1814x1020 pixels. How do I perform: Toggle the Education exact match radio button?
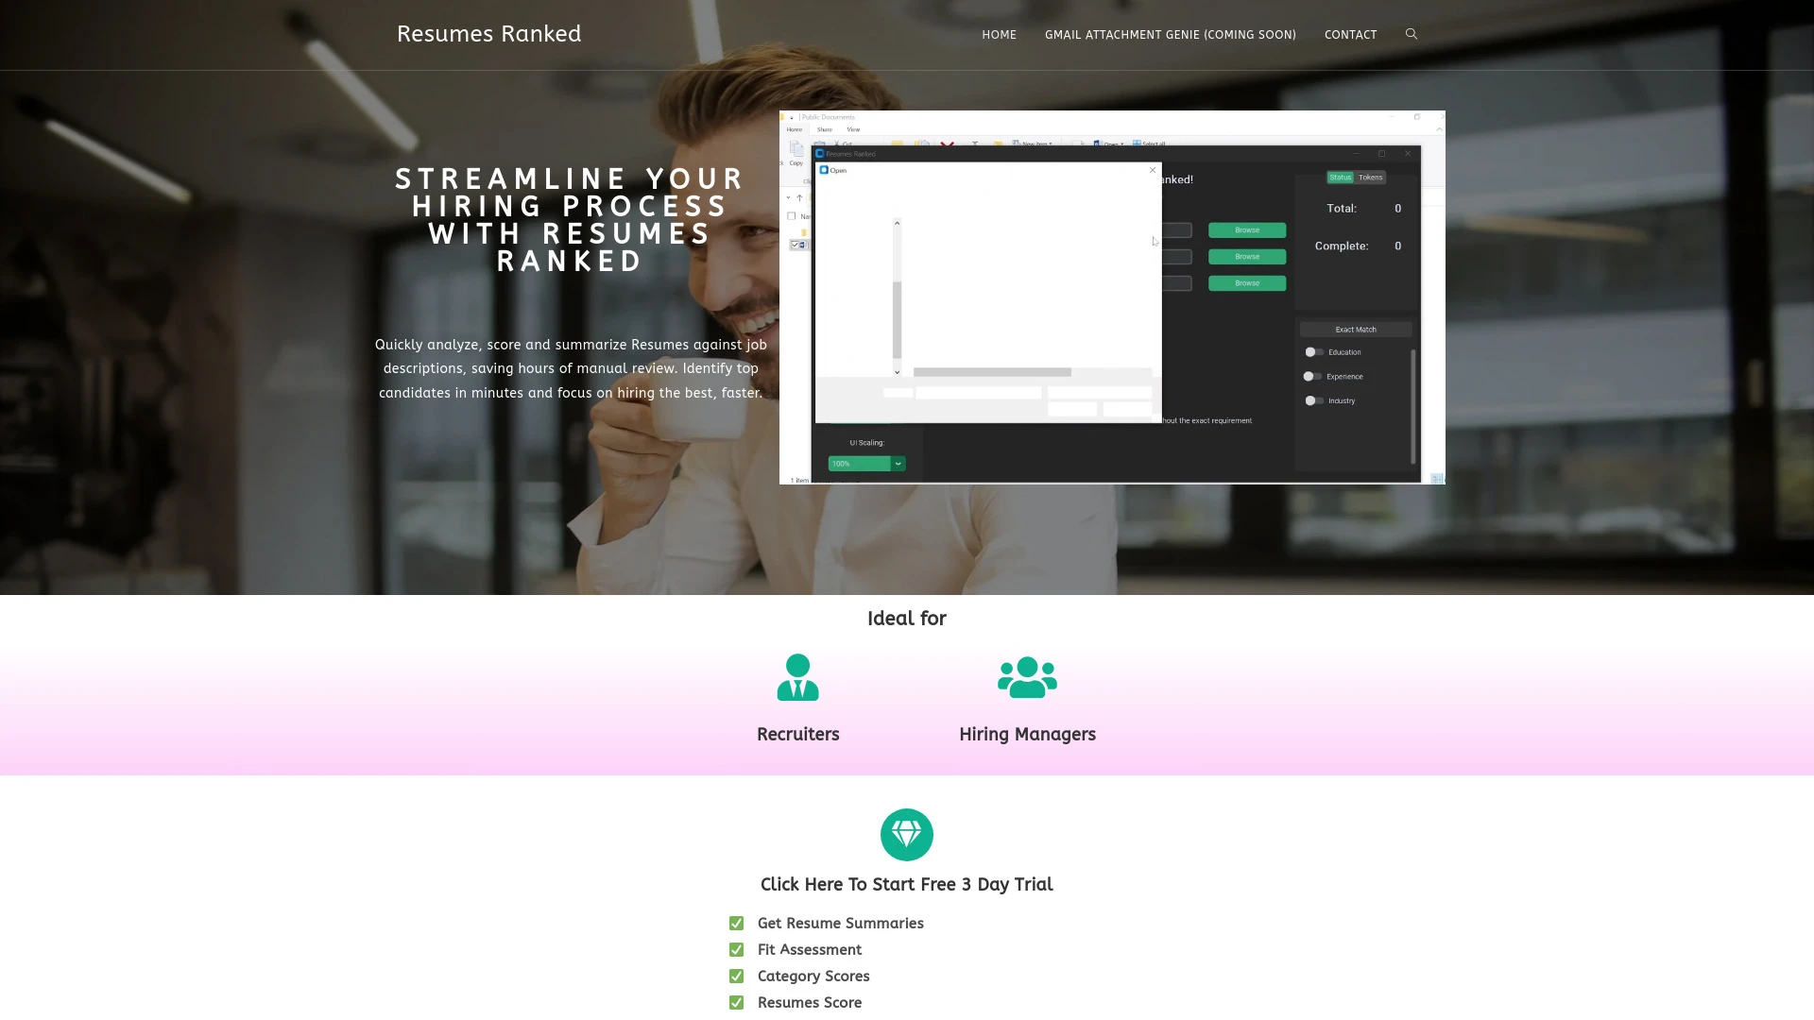pos(1312,351)
